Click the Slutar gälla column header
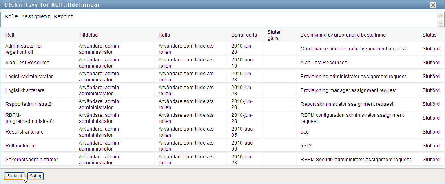 pos(274,35)
